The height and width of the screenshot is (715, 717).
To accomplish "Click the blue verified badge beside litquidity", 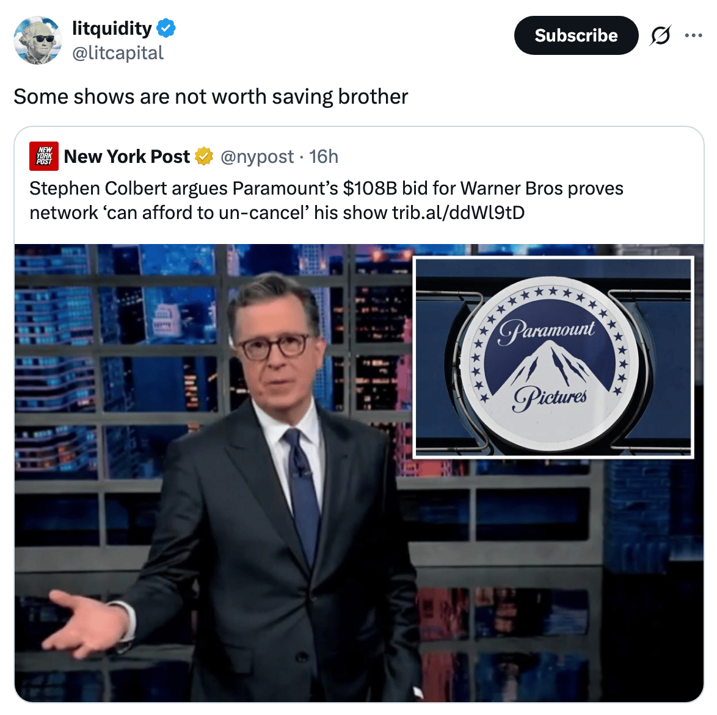I will [x=166, y=28].
